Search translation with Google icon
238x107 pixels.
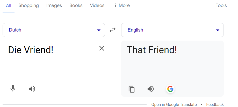(170, 89)
